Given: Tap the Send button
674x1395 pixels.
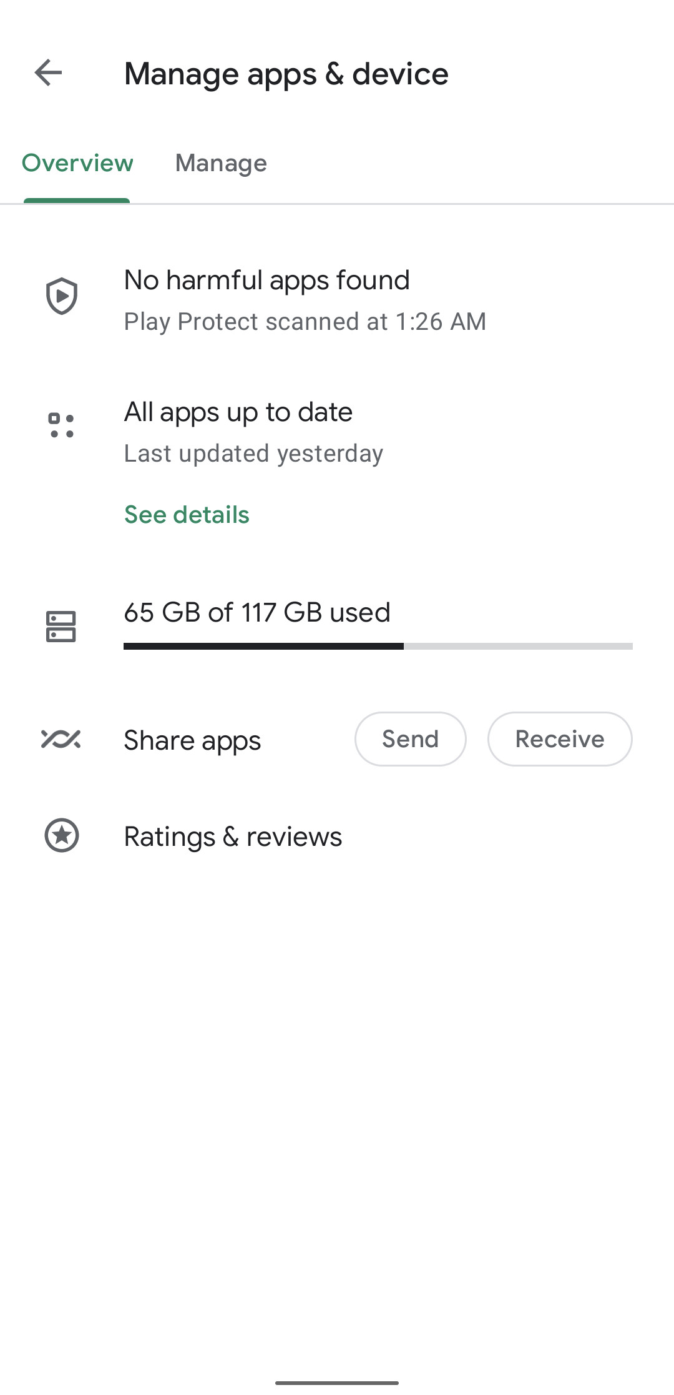Looking at the screenshot, I should pos(411,739).
